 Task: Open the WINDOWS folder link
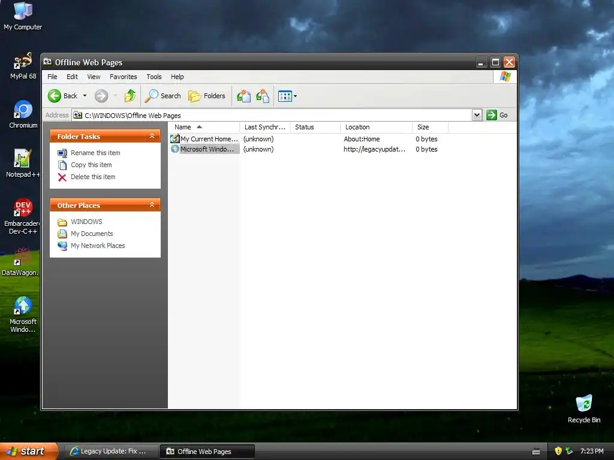pyautogui.click(x=86, y=222)
